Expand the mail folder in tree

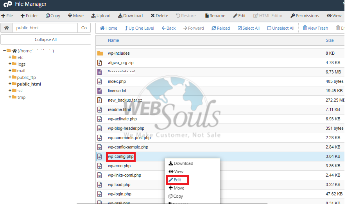pyautogui.click(x=10, y=70)
